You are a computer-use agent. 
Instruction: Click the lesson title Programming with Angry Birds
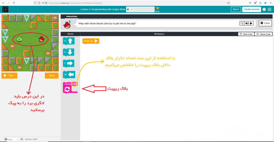click(x=103, y=9)
